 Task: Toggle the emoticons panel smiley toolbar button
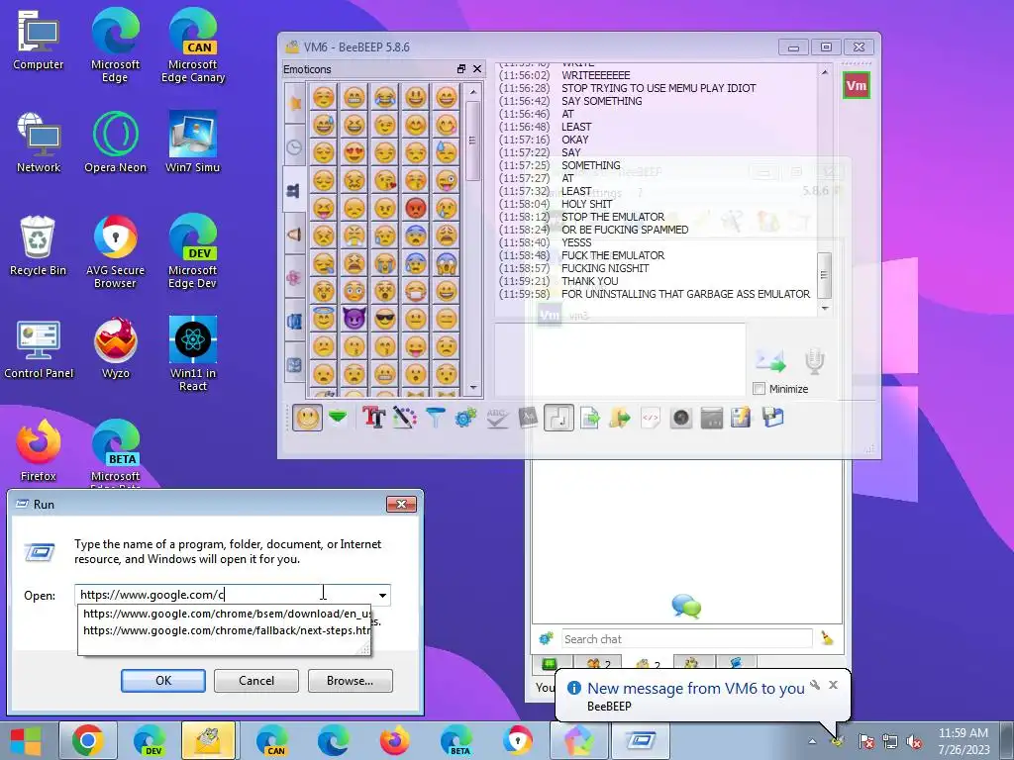pos(307,418)
